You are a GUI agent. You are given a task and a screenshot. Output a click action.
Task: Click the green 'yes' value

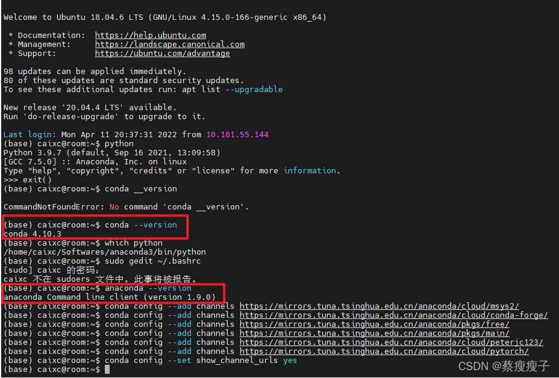tap(290, 361)
